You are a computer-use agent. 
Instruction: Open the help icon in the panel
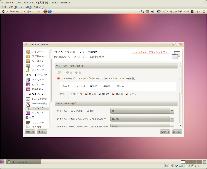[x=50, y=11]
